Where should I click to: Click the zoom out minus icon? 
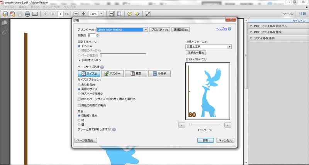tap(76, 14)
